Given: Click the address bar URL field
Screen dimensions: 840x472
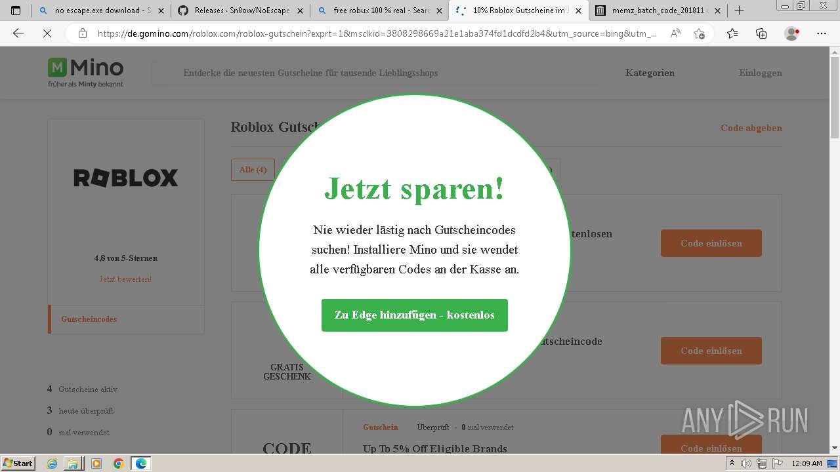Looking at the screenshot, I should tap(377, 33).
